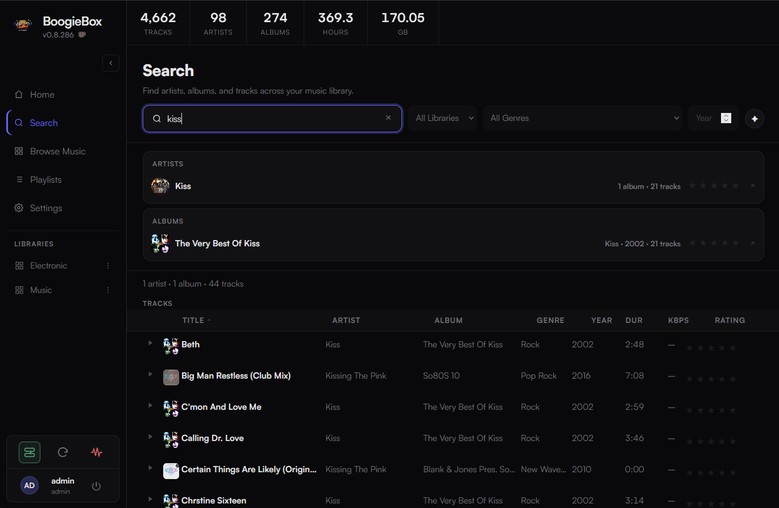
Task: Rate the Kiss artist five stars
Action: [736, 186]
